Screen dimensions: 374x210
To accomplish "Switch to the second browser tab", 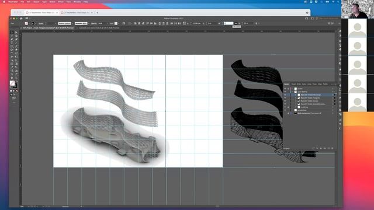I will click(77, 12).
